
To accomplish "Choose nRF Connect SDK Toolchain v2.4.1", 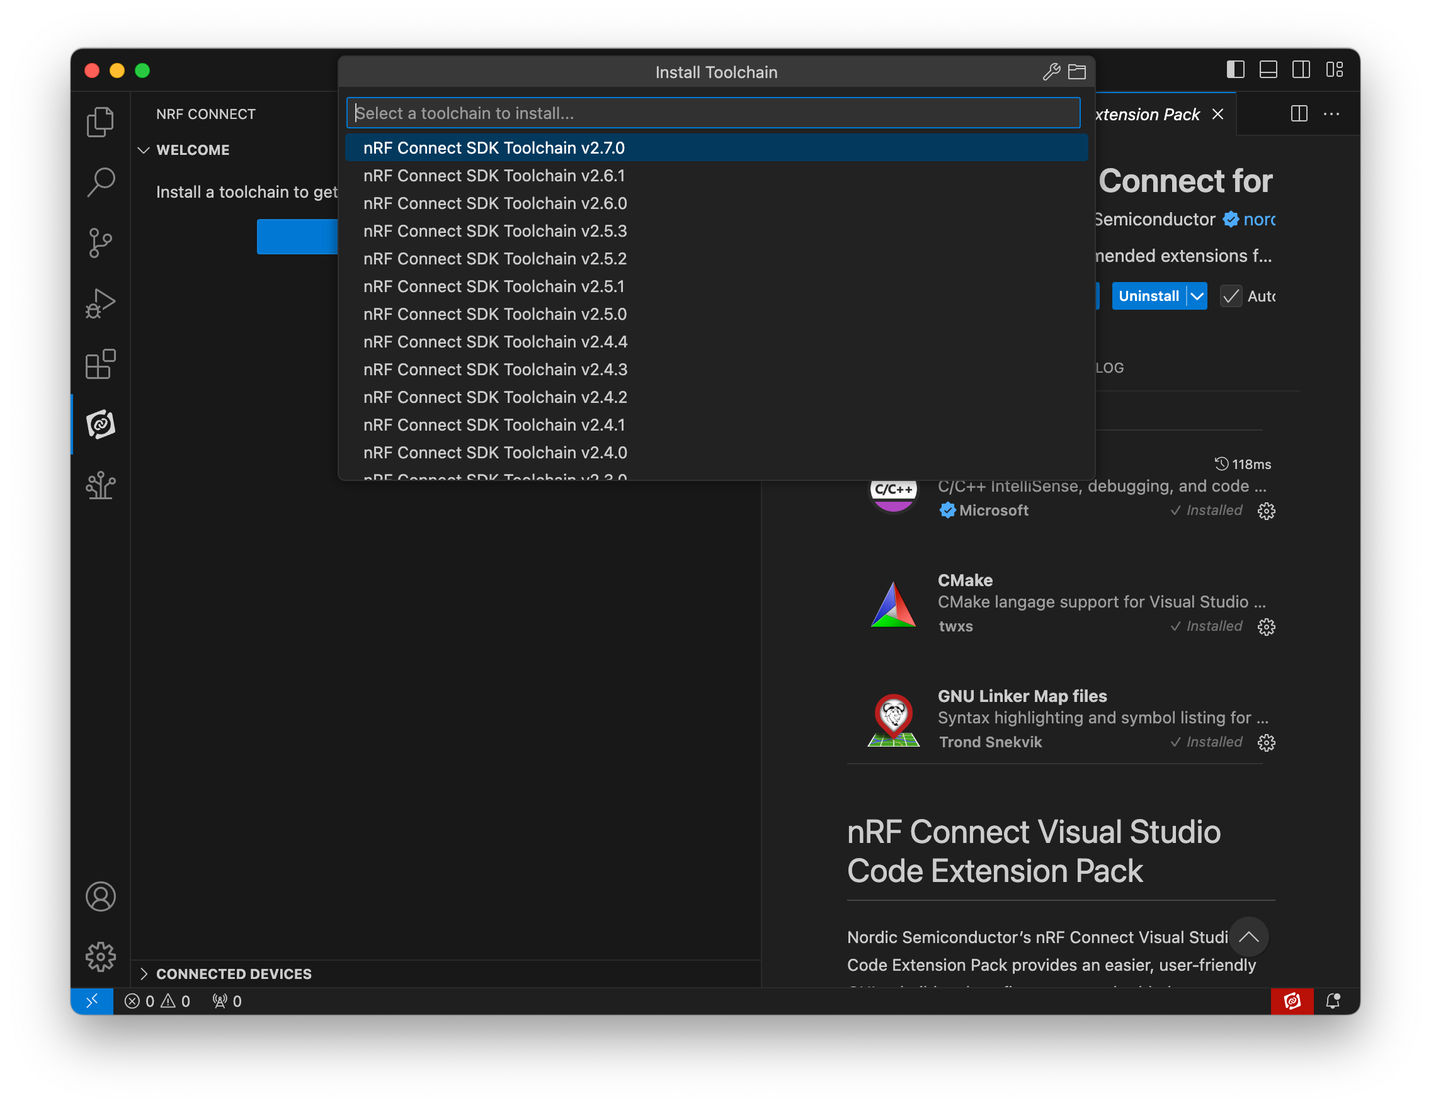I will tap(716, 425).
